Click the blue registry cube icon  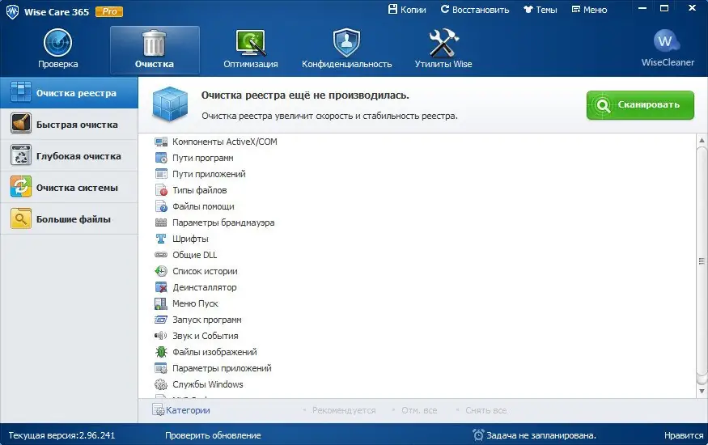tap(170, 104)
